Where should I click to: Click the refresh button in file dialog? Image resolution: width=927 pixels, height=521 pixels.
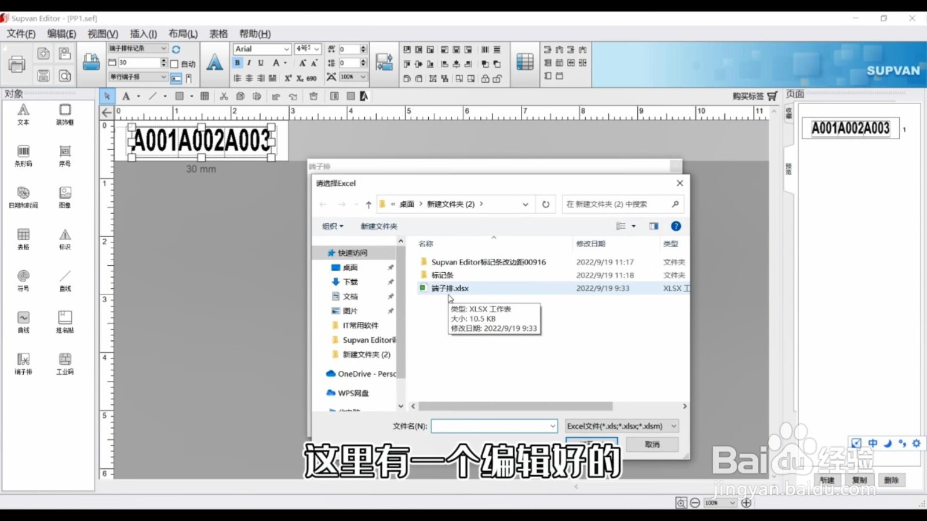tap(546, 204)
